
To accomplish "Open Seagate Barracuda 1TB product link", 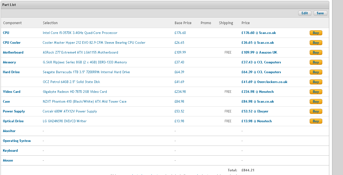I will [x=86, y=72].
